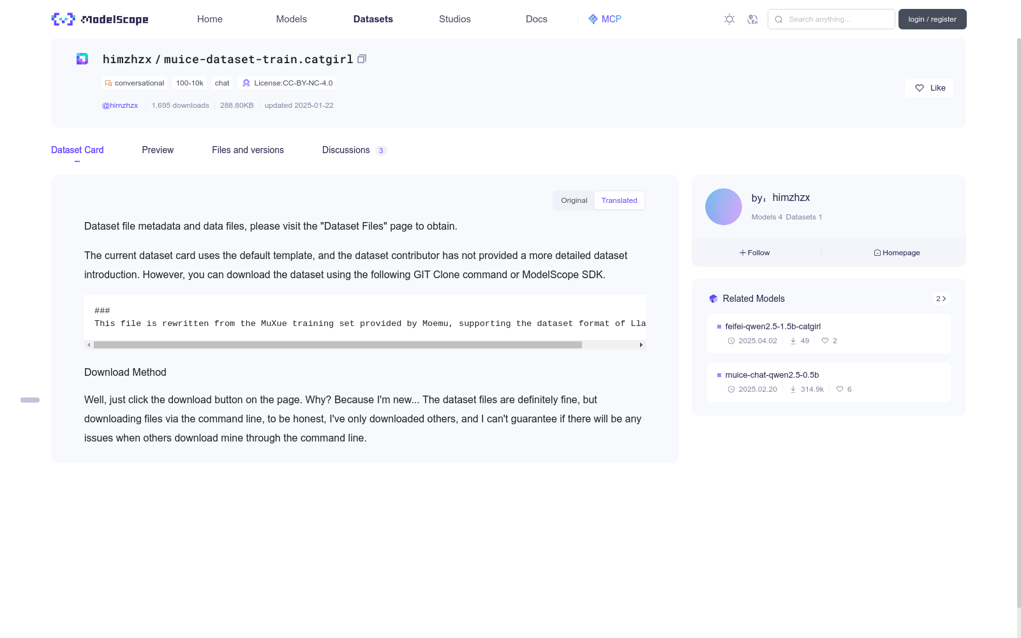
Task: Switch the card to Original language
Action: tap(574, 200)
